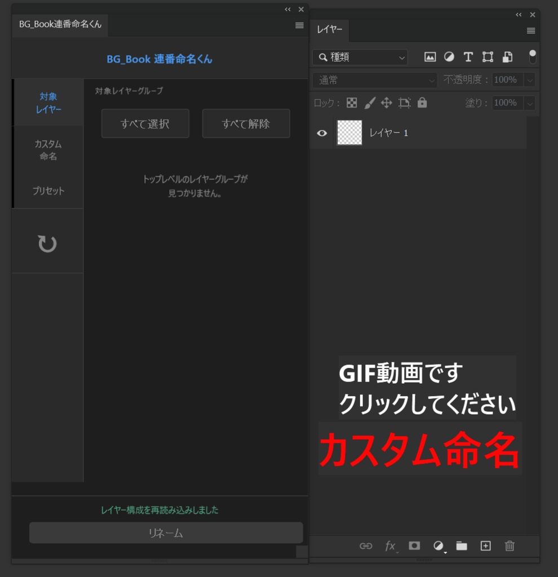Screen dimensions: 558x577
Task: Open the 種類 filter type dropdown
Action: [x=360, y=57]
